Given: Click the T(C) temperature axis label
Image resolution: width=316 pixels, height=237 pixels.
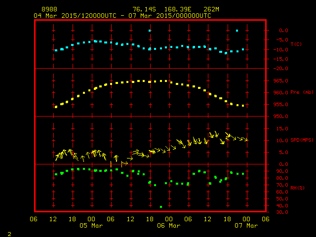Looking at the screenshot, I should [x=296, y=44].
